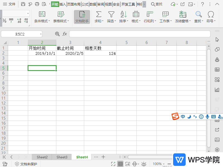Open the chart icon in right sidebar
The height and width of the screenshot is (167, 223).
(217, 90)
